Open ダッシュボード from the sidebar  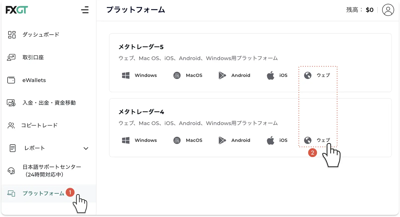[x=41, y=35]
